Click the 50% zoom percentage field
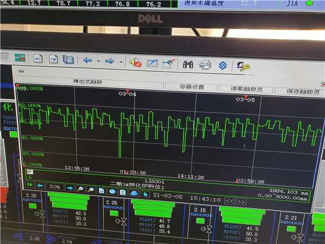The image size is (325, 244). (x=55, y=187)
